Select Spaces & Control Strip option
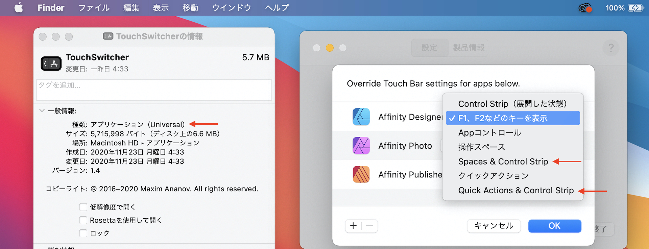The width and height of the screenshot is (649, 249). click(x=513, y=161)
